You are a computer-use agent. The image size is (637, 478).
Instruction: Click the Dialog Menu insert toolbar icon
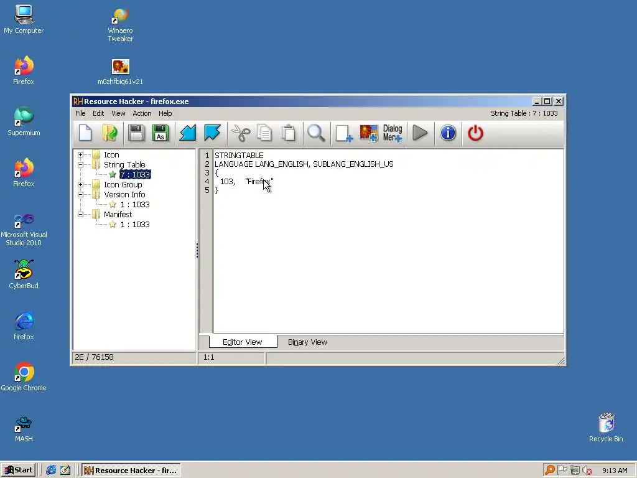(x=393, y=133)
